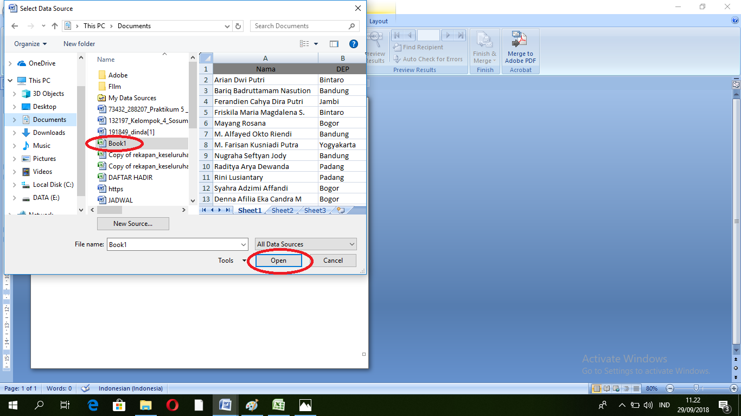
Task: Click the Finish & Merge icon
Action: 484,41
